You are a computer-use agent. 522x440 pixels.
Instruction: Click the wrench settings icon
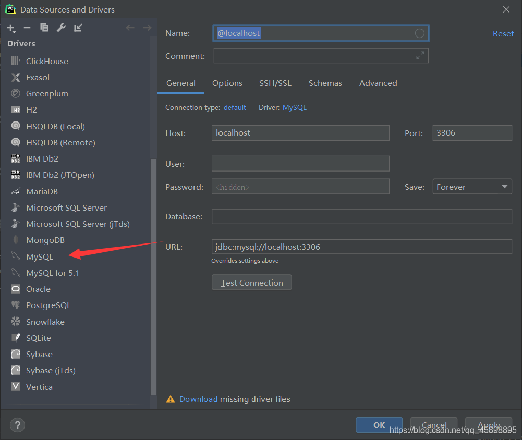(61, 28)
